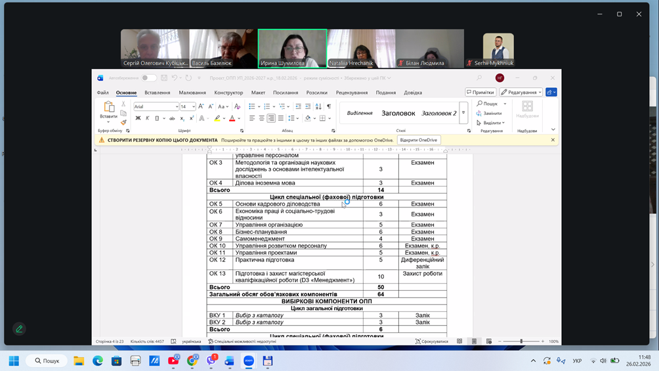Screen dimensions: 659x371
Task: Expand the font size dropdown
Action: [193, 106]
